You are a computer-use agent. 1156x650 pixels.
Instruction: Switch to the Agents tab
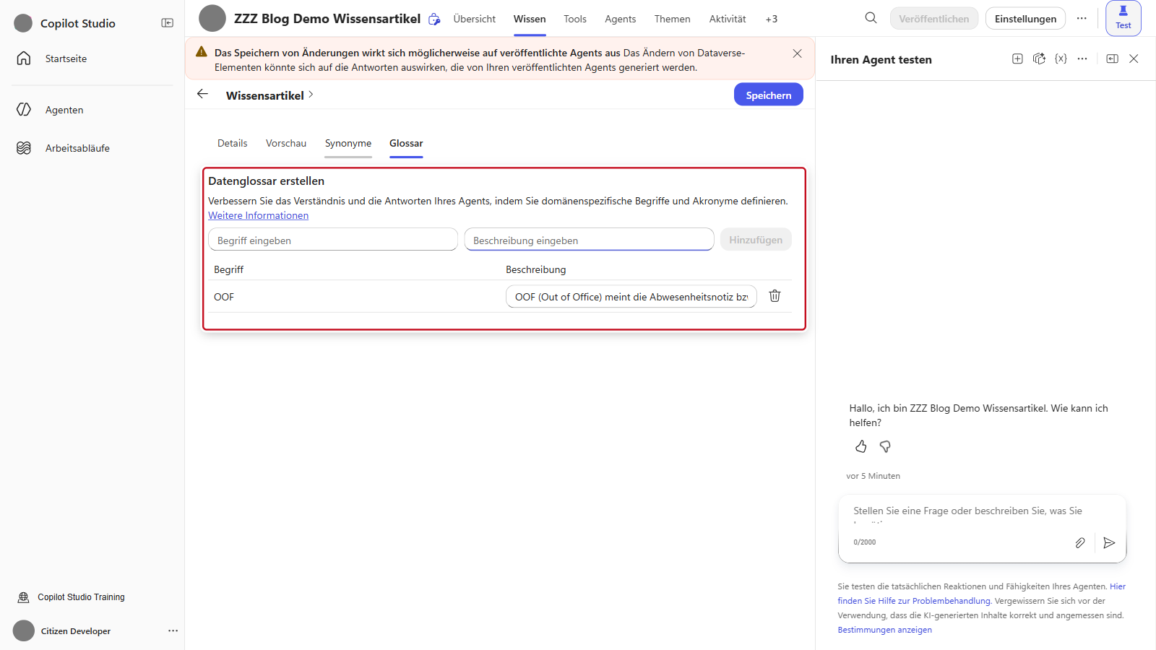click(621, 19)
